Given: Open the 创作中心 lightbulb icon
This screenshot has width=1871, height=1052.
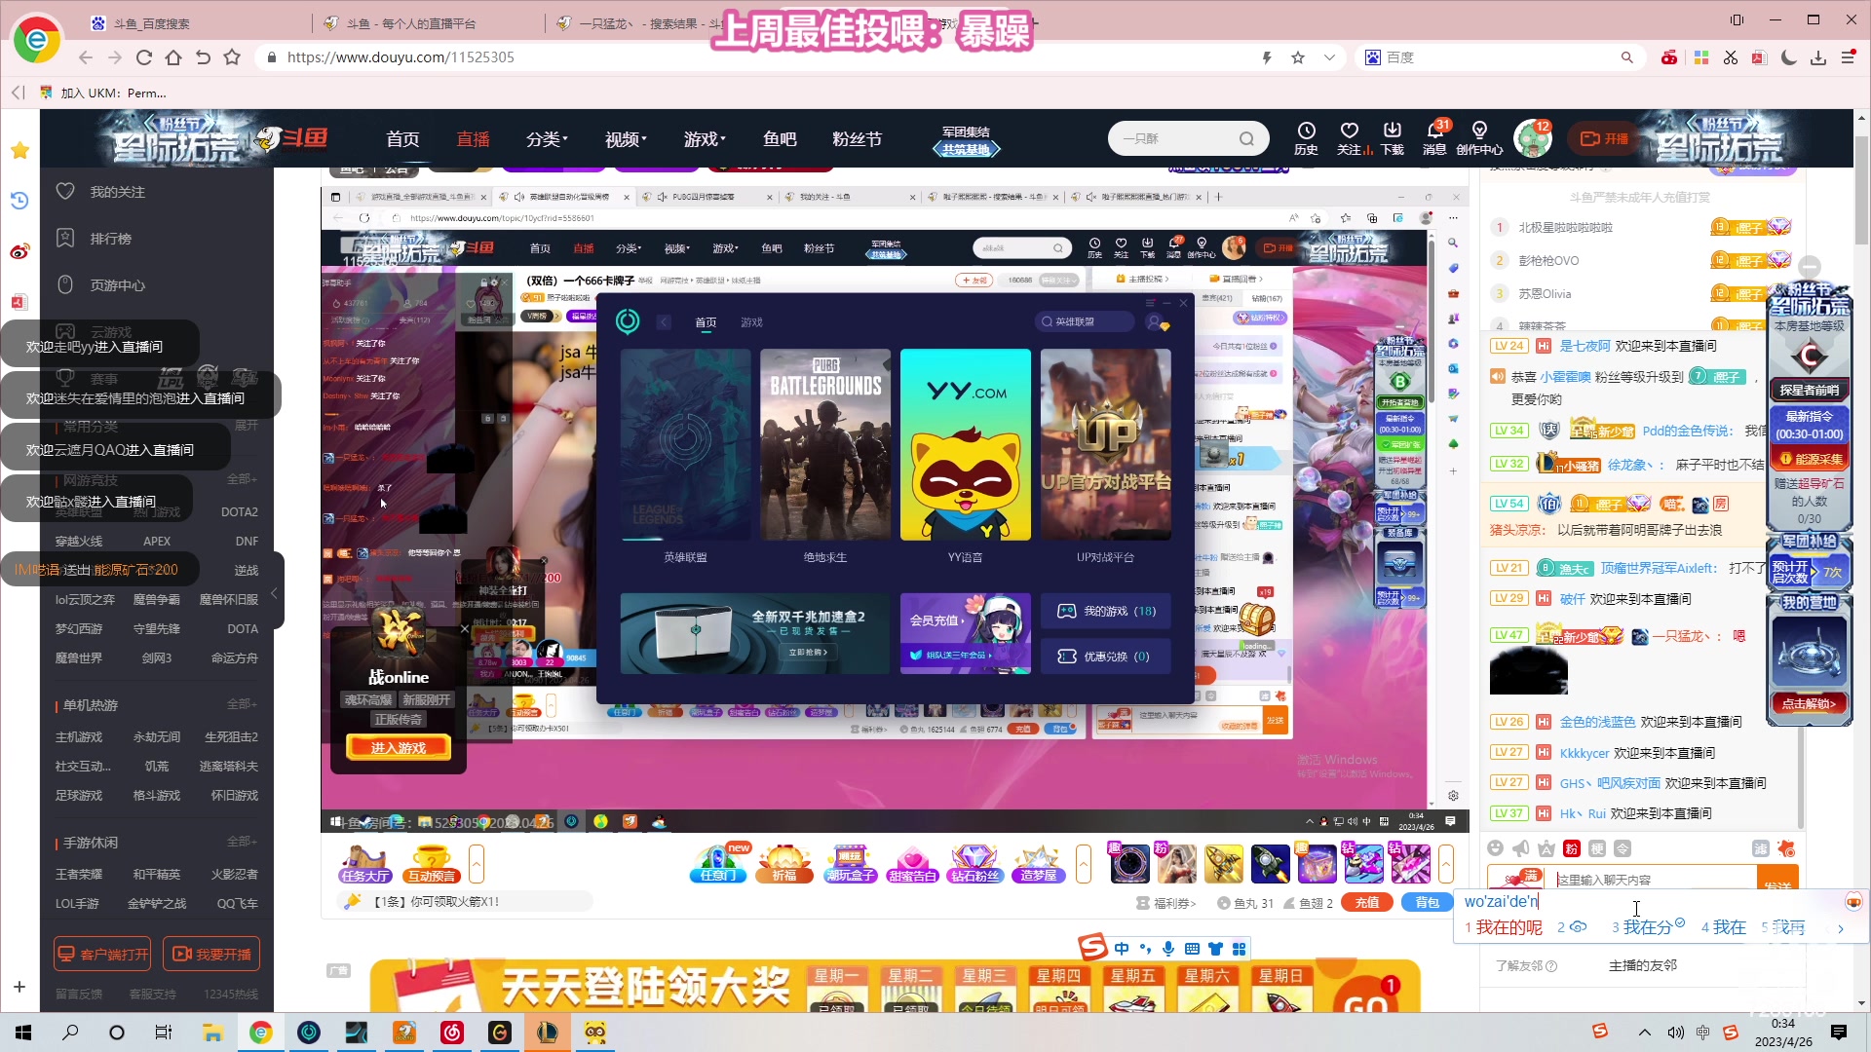Looking at the screenshot, I should [1480, 136].
